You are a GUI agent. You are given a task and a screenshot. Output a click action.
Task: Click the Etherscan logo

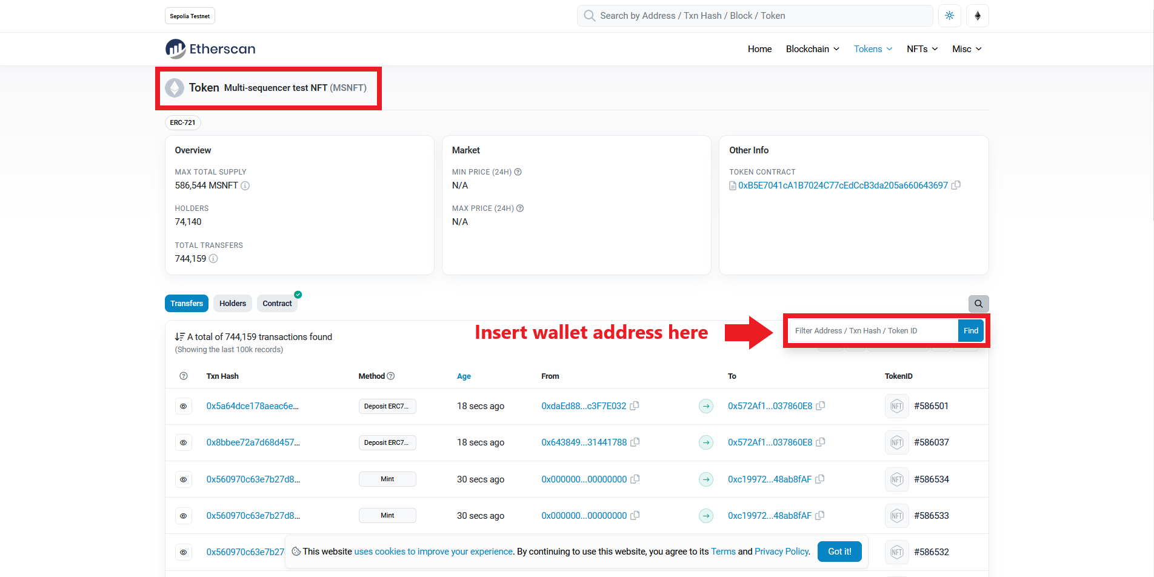point(210,49)
